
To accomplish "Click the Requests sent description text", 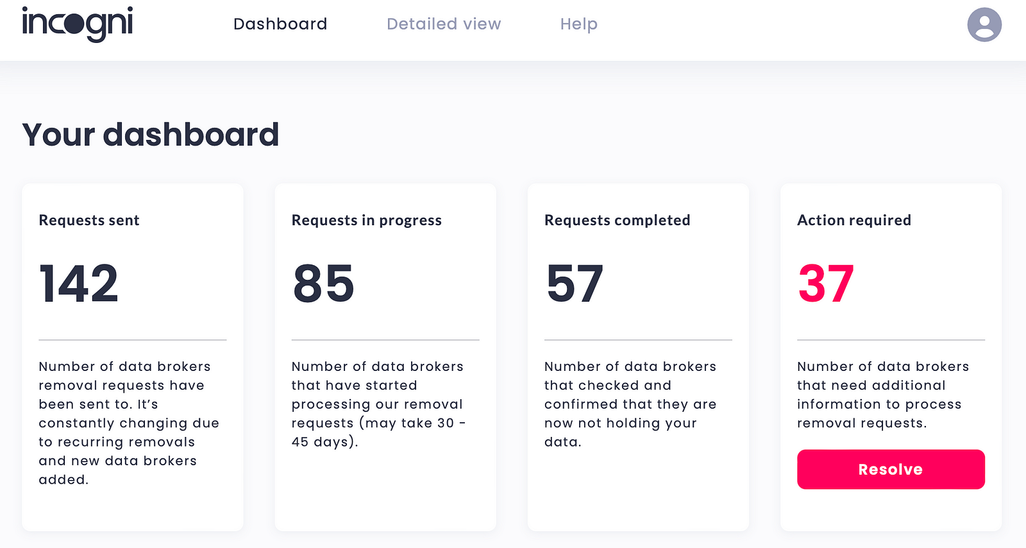I will [x=129, y=423].
